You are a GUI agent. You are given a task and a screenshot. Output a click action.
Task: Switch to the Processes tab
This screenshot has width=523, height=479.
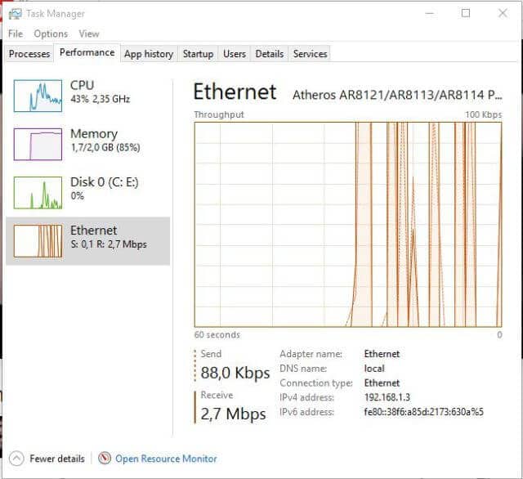click(x=29, y=54)
